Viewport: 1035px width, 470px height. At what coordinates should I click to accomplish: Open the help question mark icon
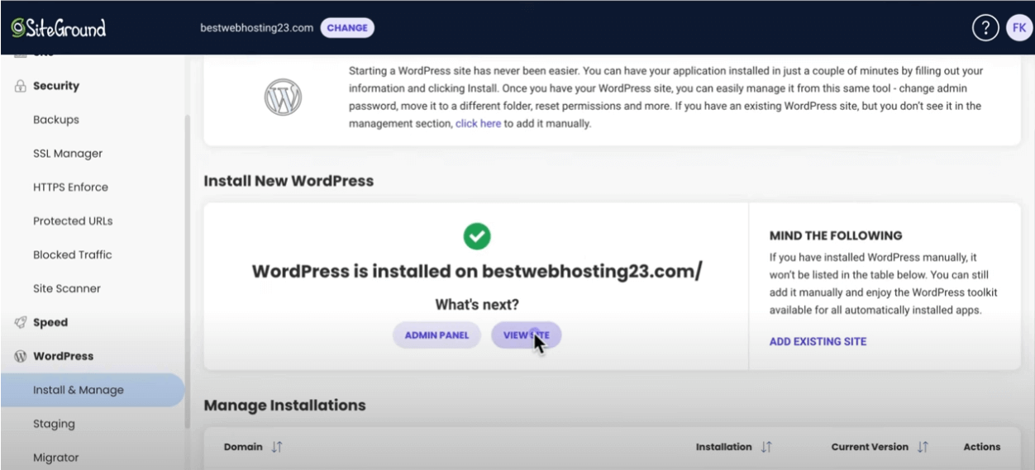pyautogui.click(x=985, y=27)
